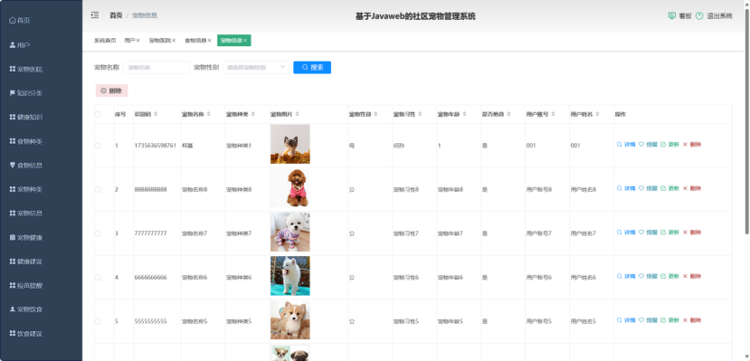Screen dimensions: 750x361
Task: Click 更新 for row 3 宠物名称7
Action: 670,233
